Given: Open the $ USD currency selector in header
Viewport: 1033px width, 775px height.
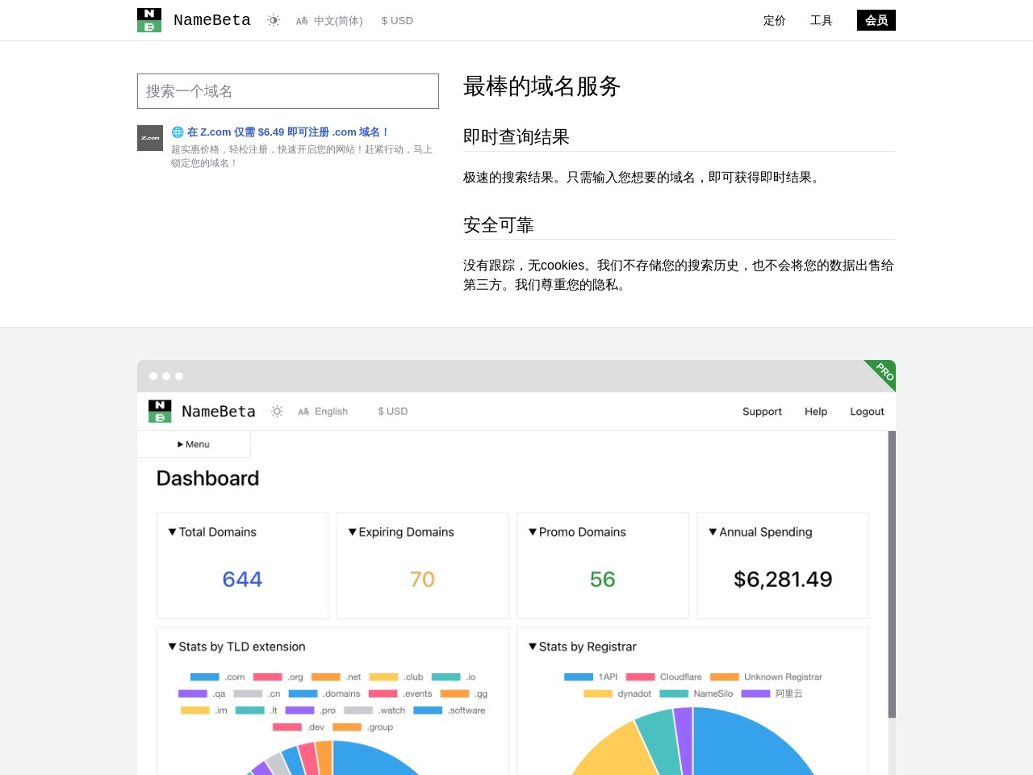Looking at the screenshot, I should (x=397, y=21).
